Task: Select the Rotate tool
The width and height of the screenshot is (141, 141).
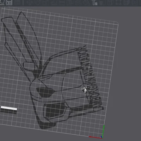Action: coord(37,2)
